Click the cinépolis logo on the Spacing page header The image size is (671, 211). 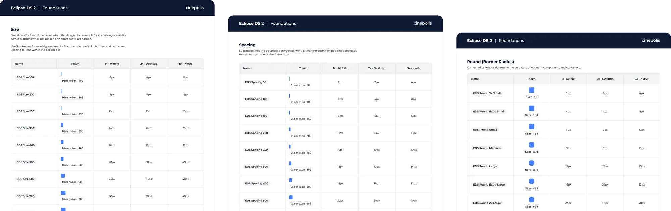click(423, 23)
